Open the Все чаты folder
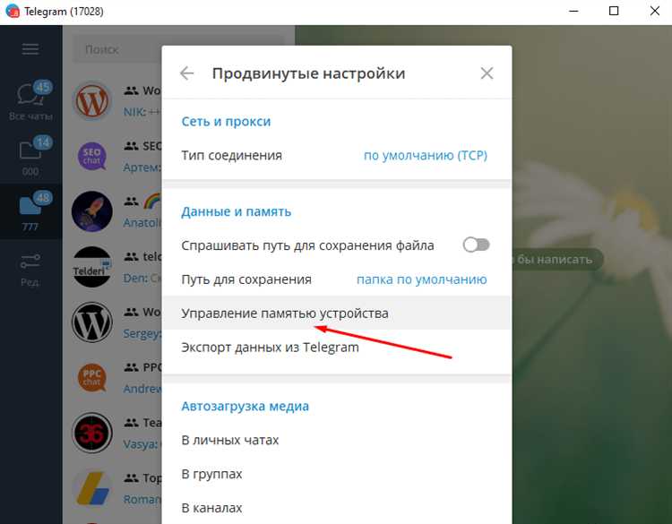This screenshot has width=672, height=524. point(30,100)
